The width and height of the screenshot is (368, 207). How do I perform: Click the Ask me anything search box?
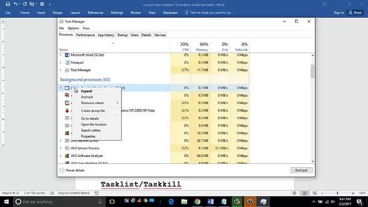tap(59, 202)
